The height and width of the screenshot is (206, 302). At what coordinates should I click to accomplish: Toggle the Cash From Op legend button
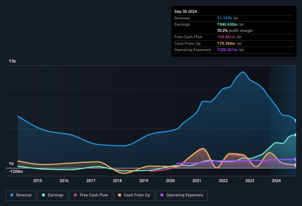coord(134,195)
